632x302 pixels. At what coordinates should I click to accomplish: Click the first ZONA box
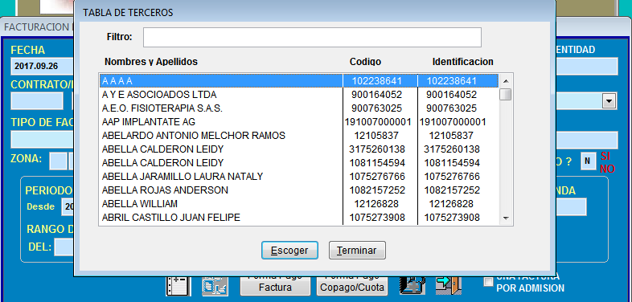(58, 161)
